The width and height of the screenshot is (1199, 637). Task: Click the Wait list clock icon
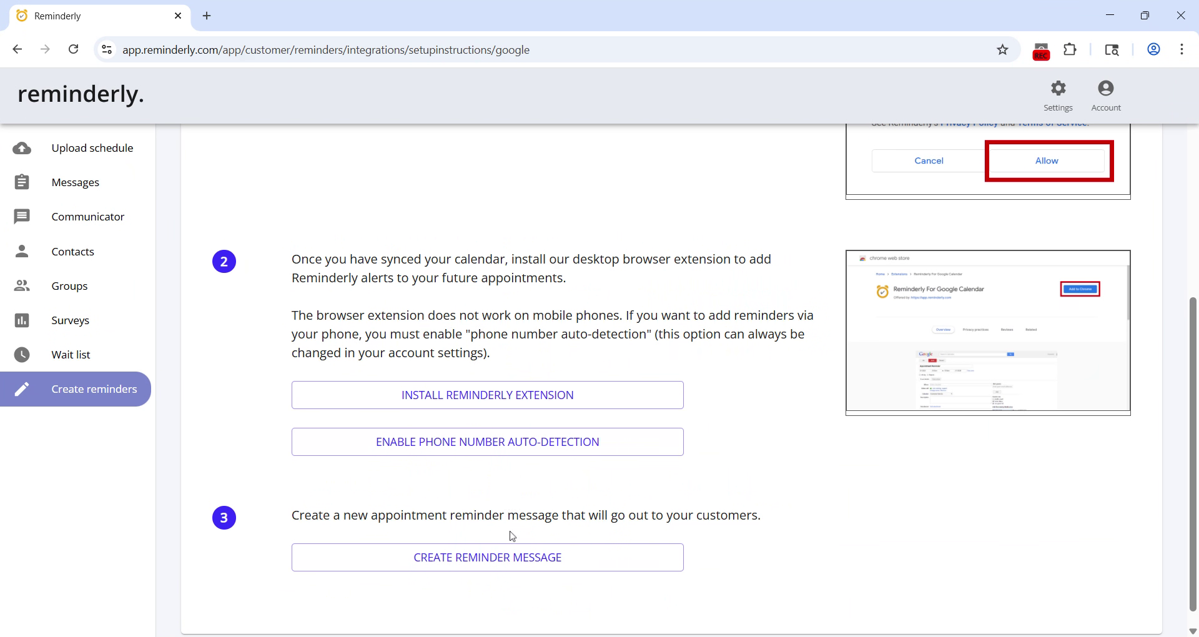point(22,355)
